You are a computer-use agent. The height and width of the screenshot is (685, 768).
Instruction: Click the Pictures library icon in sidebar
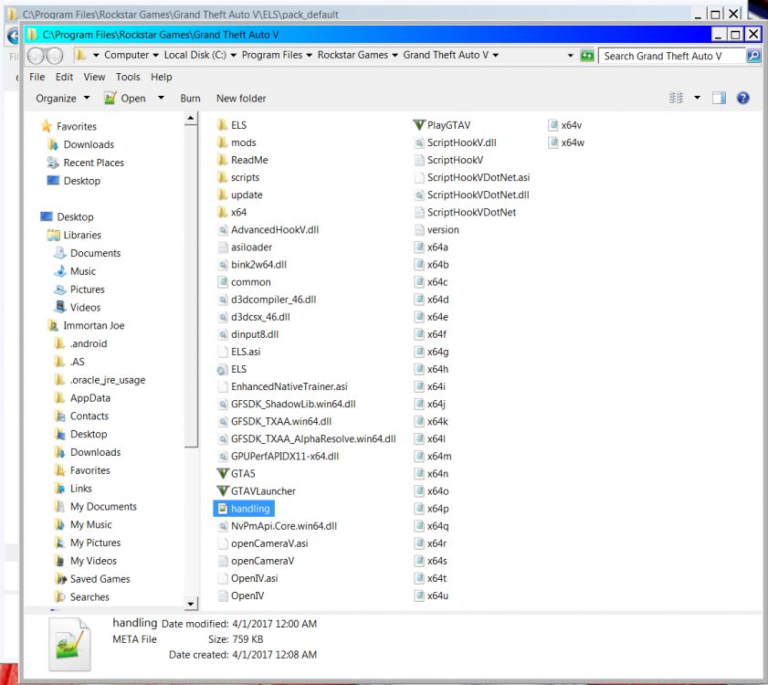click(x=59, y=290)
